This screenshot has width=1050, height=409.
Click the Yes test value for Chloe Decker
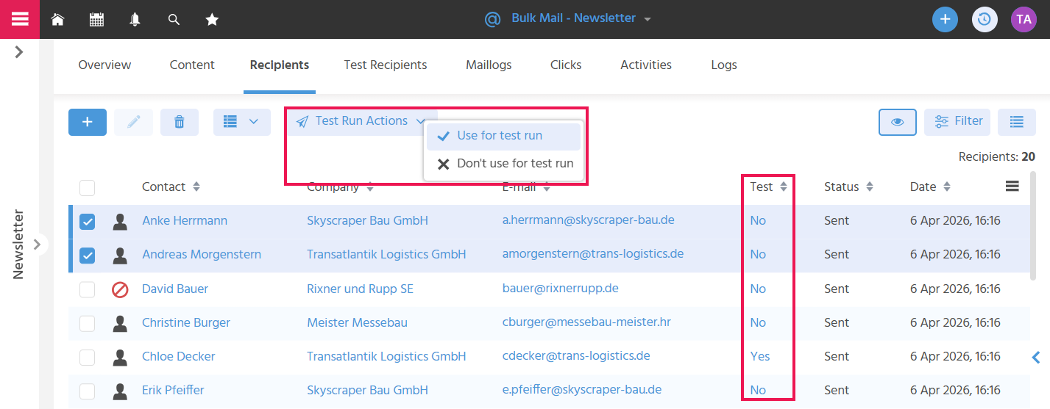pos(760,357)
